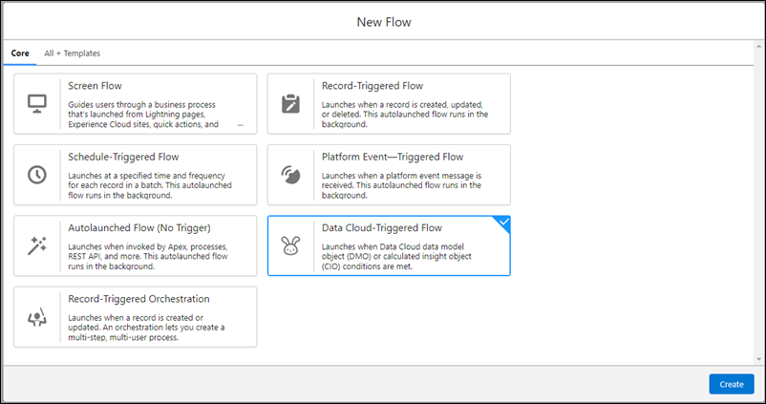
Task: Select the Platform Event—Triggered Flow title
Action: (393, 157)
